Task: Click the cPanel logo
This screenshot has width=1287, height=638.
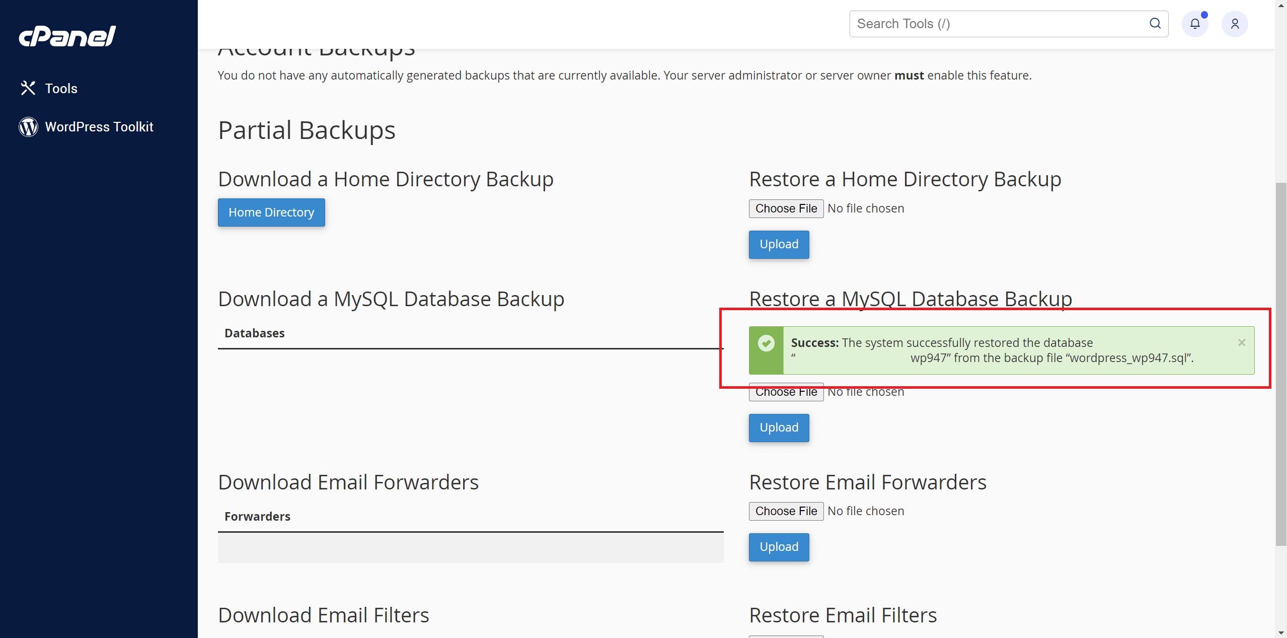Action: [x=67, y=36]
